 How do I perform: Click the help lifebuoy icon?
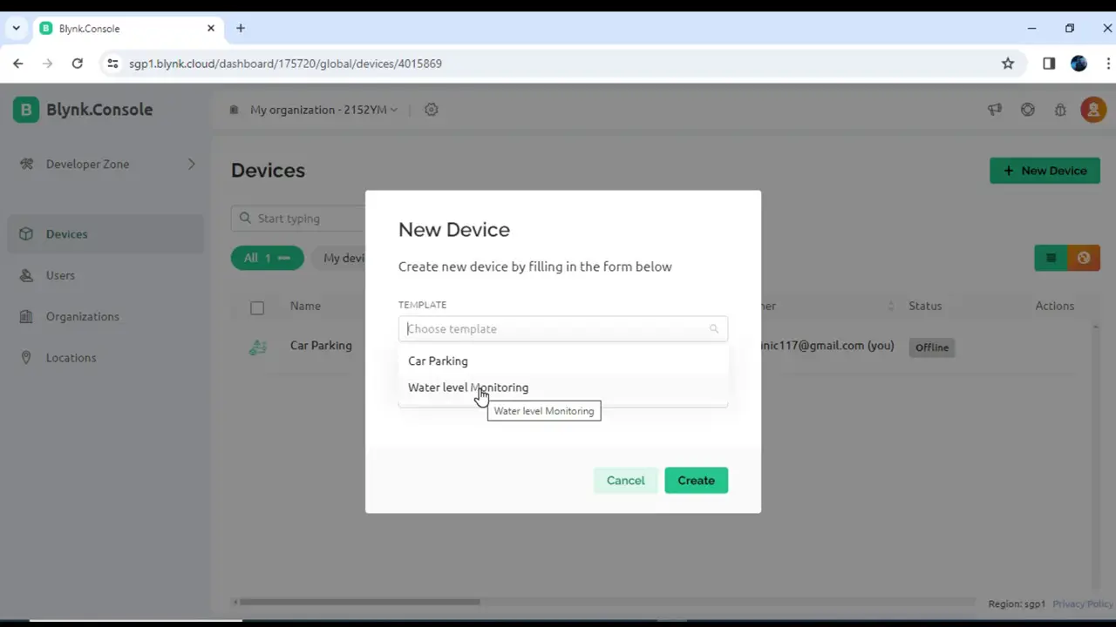pyautogui.click(x=1028, y=110)
